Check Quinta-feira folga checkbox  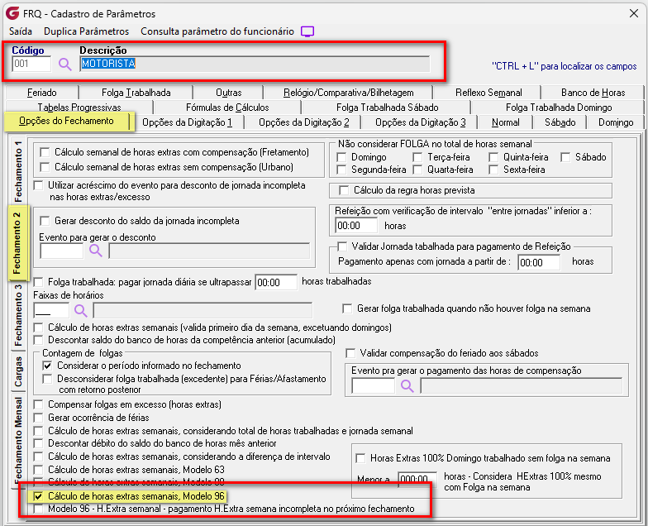tap(493, 157)
